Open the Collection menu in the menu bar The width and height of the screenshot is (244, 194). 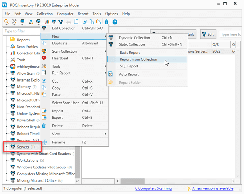click(44, 14)
